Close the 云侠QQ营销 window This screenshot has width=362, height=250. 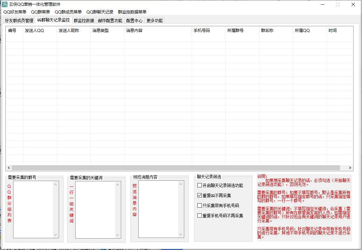click(353, 4)
